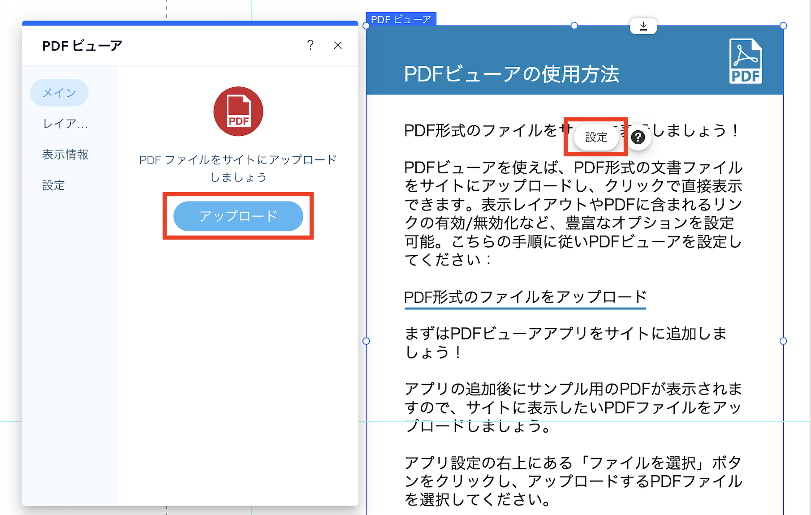Select the 表示情報 sidebar item

[x=65, y=154]
